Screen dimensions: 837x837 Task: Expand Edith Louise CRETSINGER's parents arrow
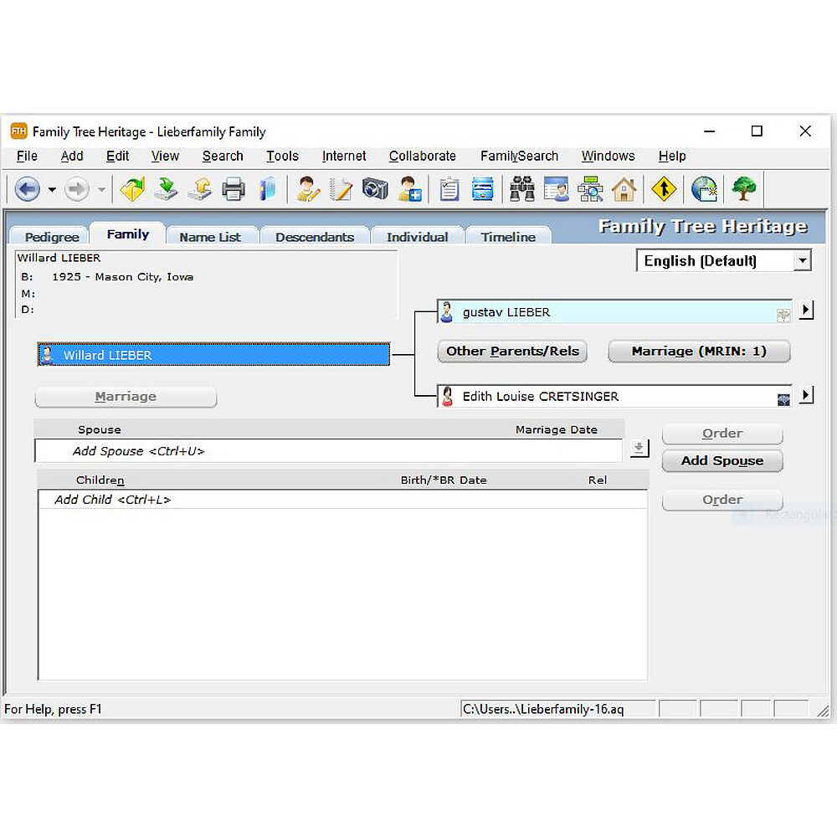point(805,395)
